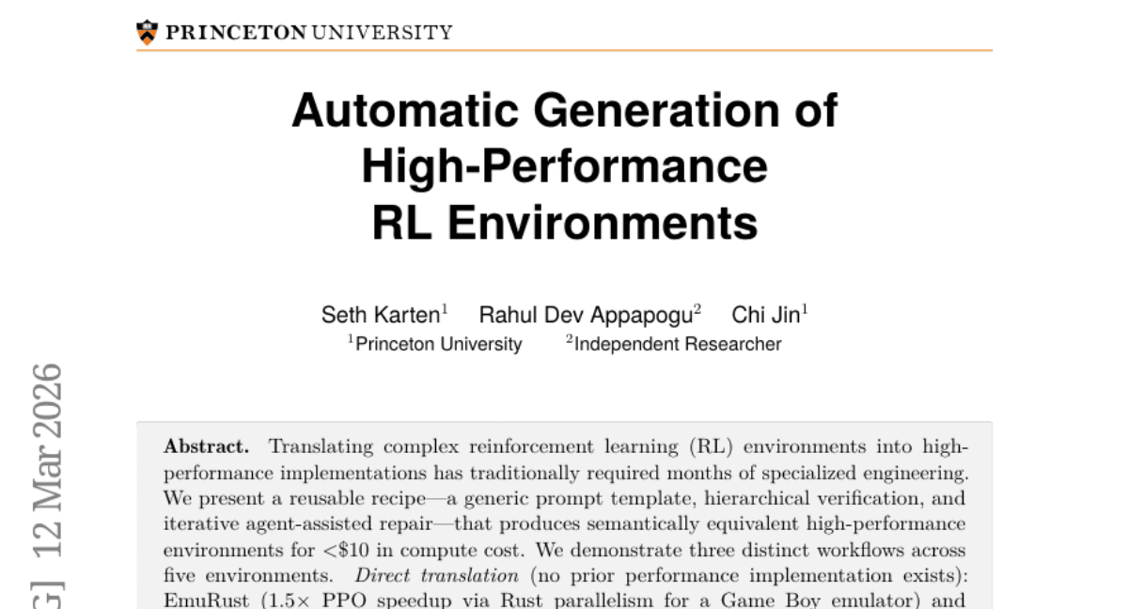Open author link Rahul Dev Appapogu
This screenshot has height=609, width=1128.
(587, 315)
